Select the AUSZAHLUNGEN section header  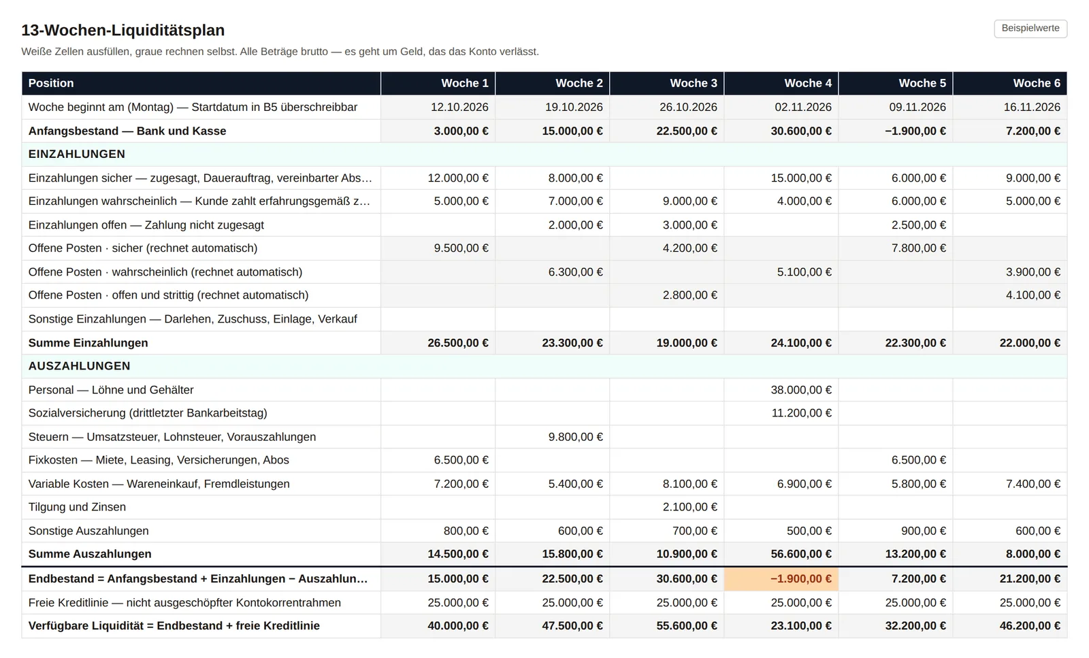(544, 366)
